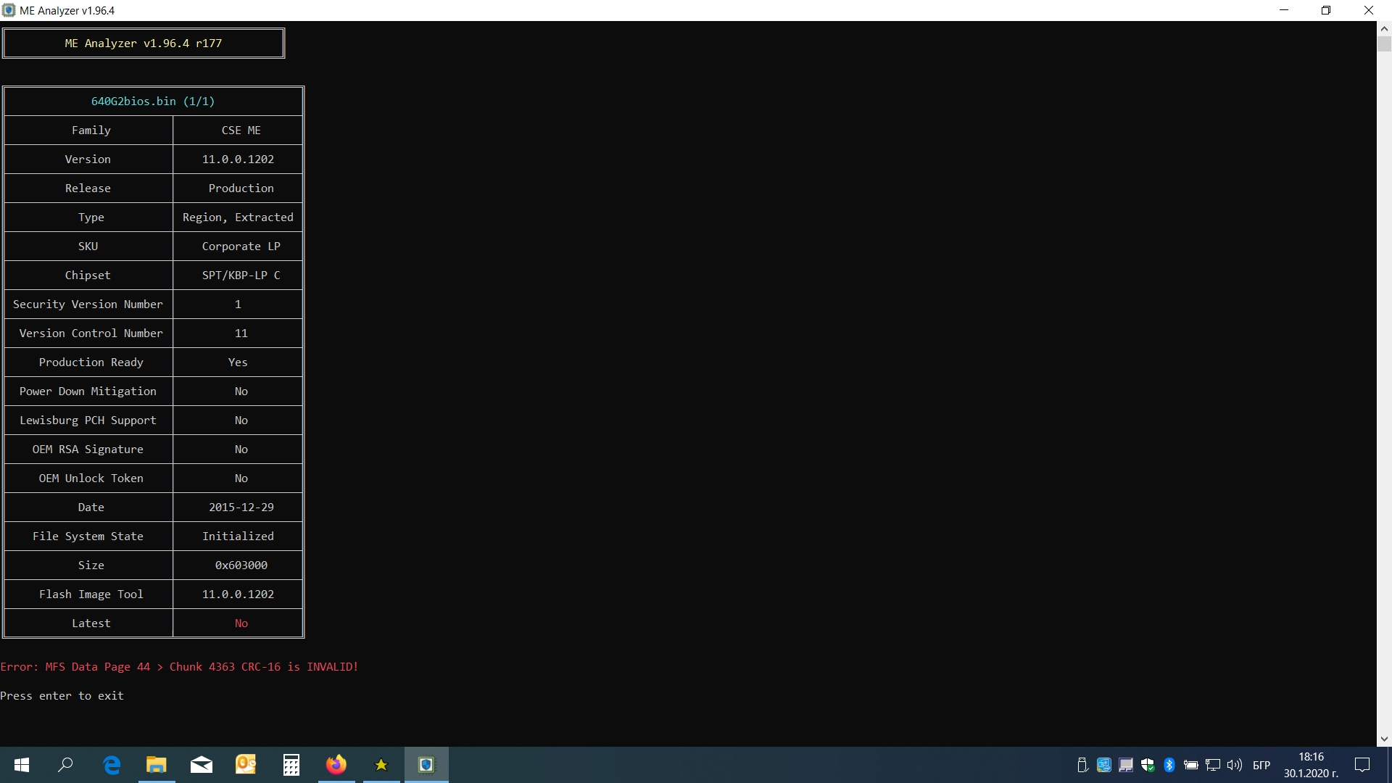Click the console scrollbar down arrow
This screenshot has width=1392, height=783.
(1384, 739)
